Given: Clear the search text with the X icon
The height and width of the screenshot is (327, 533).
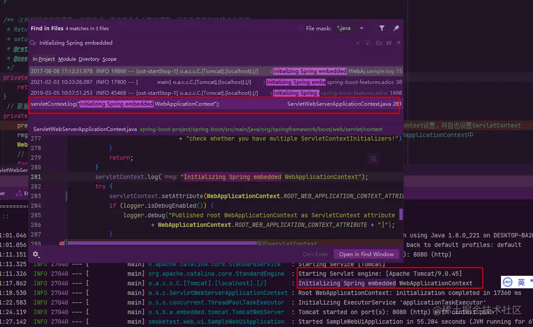Looking at the screenshot, I should (357, 43).
